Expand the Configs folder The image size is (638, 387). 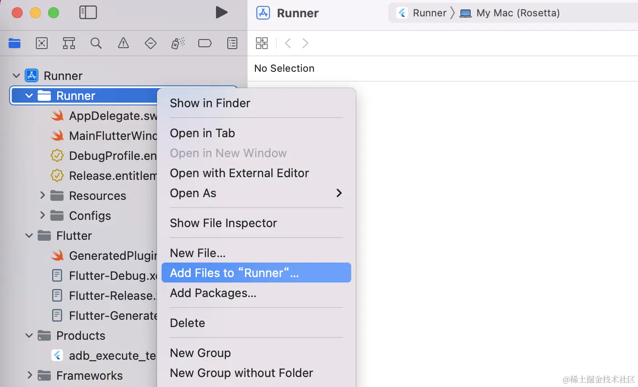(42, 215)
